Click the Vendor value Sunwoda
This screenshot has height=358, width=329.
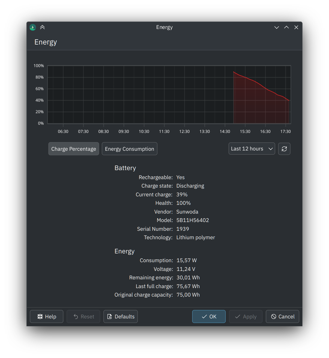(x=187, y=212)
